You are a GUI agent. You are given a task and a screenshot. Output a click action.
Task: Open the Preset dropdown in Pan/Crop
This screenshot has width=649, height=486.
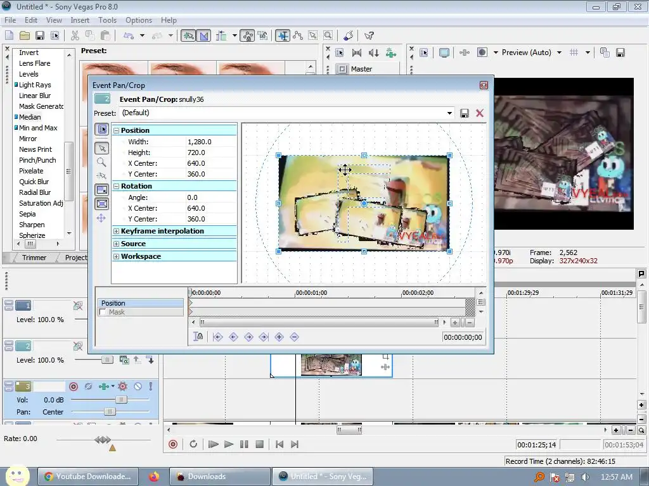[x=449, y=113]
